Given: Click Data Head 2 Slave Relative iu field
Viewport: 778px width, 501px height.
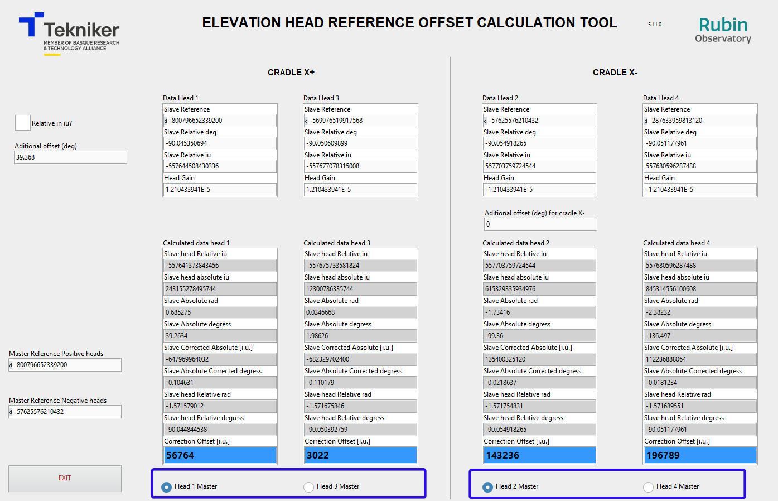Looking at the screenshot, I should coord(539,166).
